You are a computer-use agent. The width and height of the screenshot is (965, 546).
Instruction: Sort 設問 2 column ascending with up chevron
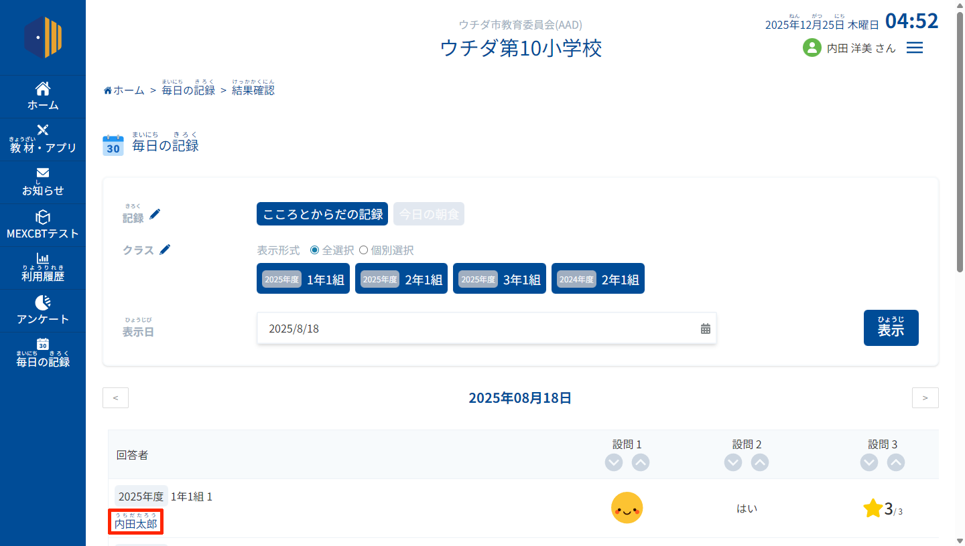coord(759,462)
